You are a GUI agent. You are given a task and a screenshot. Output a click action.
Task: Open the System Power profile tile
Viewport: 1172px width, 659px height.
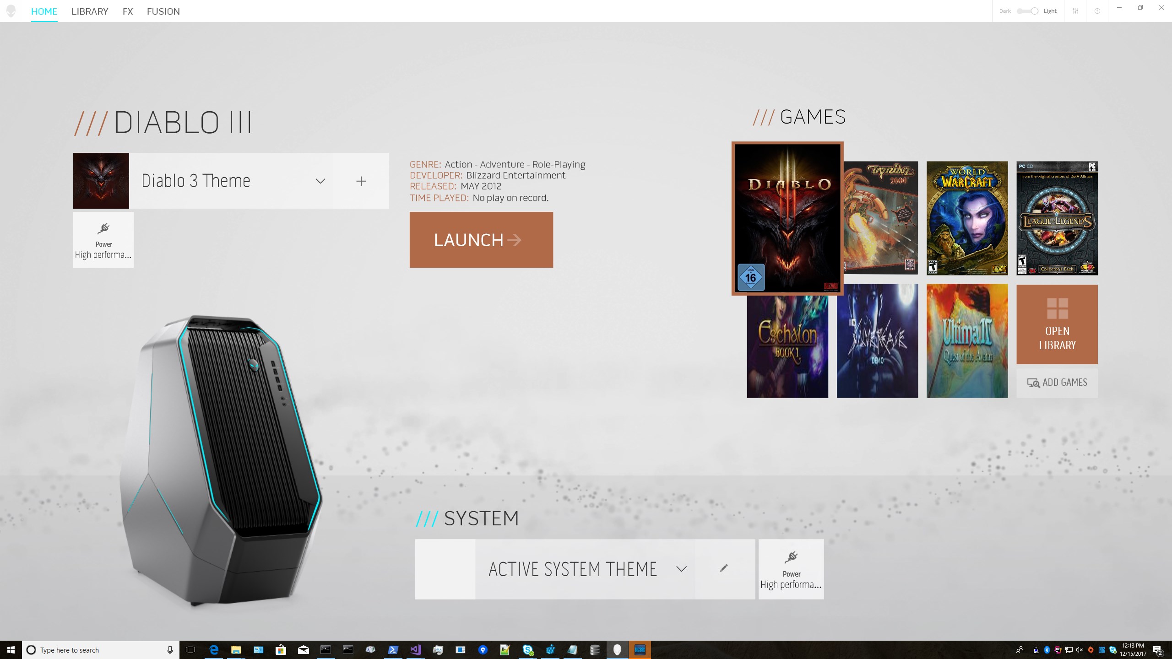(x=791, y=569)
